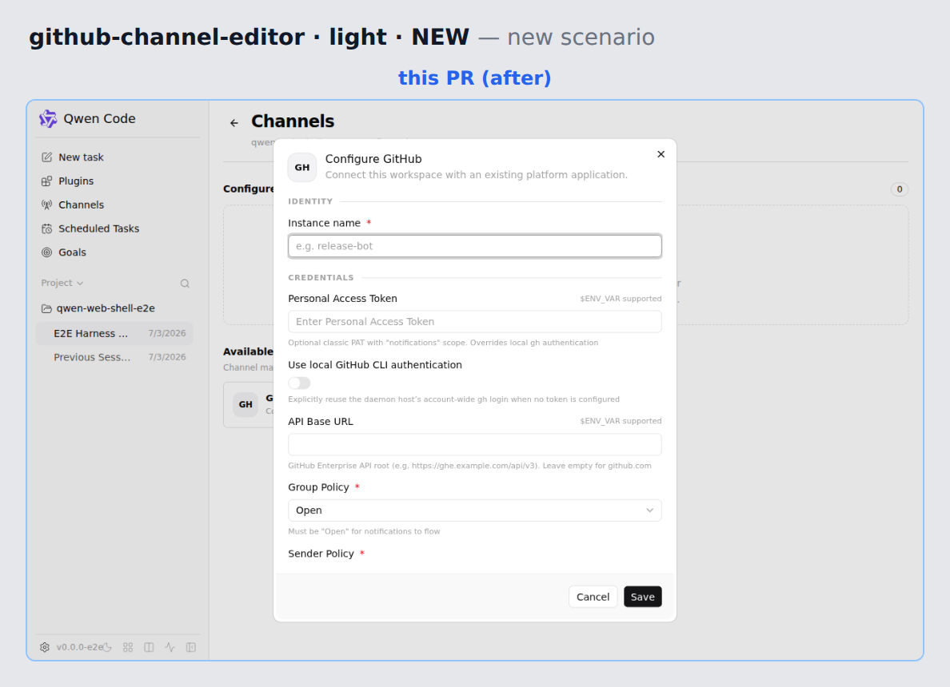Save the GitHub configuration
The height and width of the screenshot is (687, 950).
tap(642, 597)
